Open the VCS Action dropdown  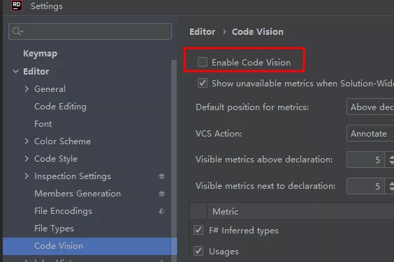point(370,133)
